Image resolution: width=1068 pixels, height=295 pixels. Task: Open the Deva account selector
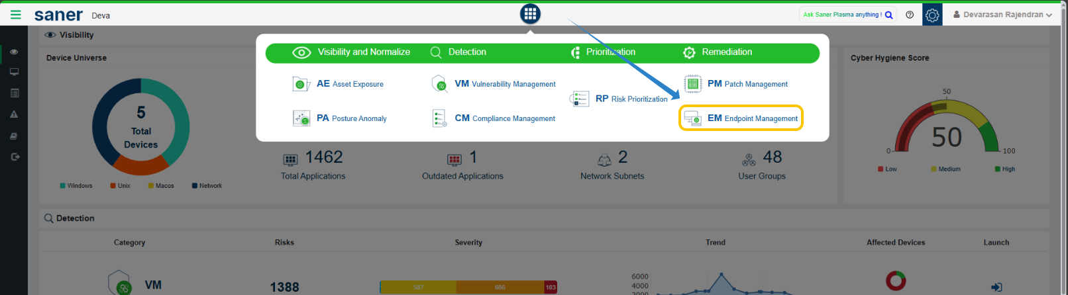click(x=101, y=16)
